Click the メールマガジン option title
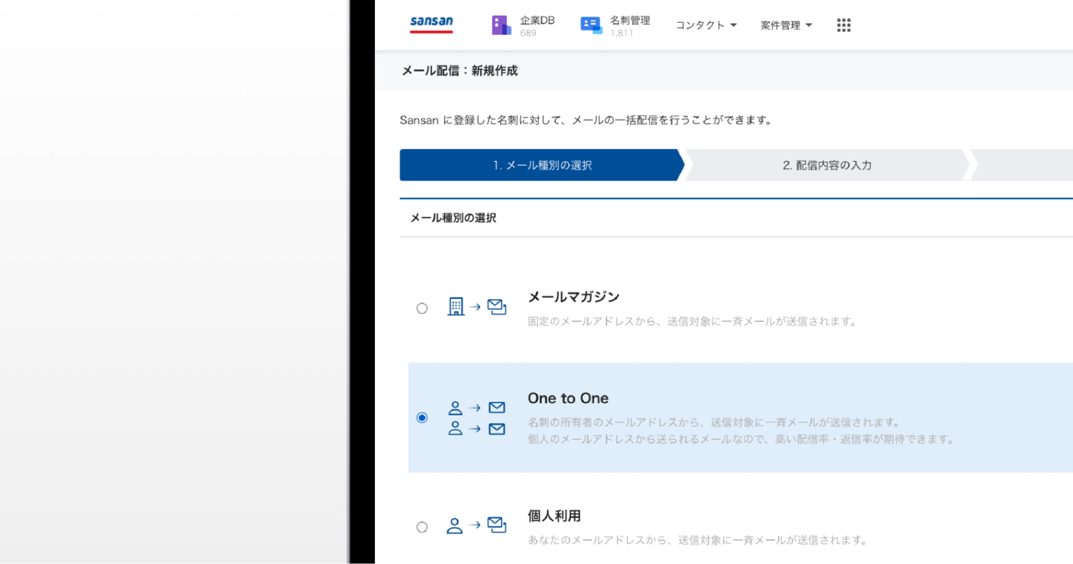Image resolution: width=1073 pixels, height=564 pixels. 574,296
